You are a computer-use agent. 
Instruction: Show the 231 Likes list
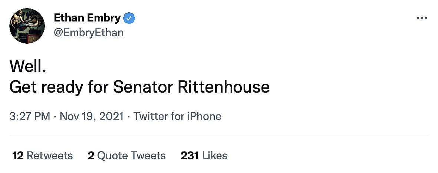coord(204,155)
